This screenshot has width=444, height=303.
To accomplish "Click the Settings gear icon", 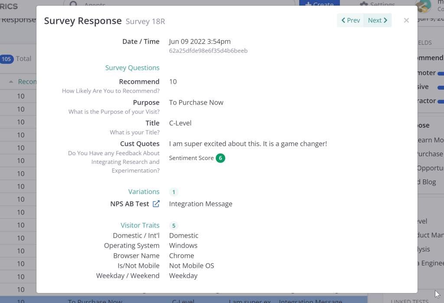I will tap(364, 5).
